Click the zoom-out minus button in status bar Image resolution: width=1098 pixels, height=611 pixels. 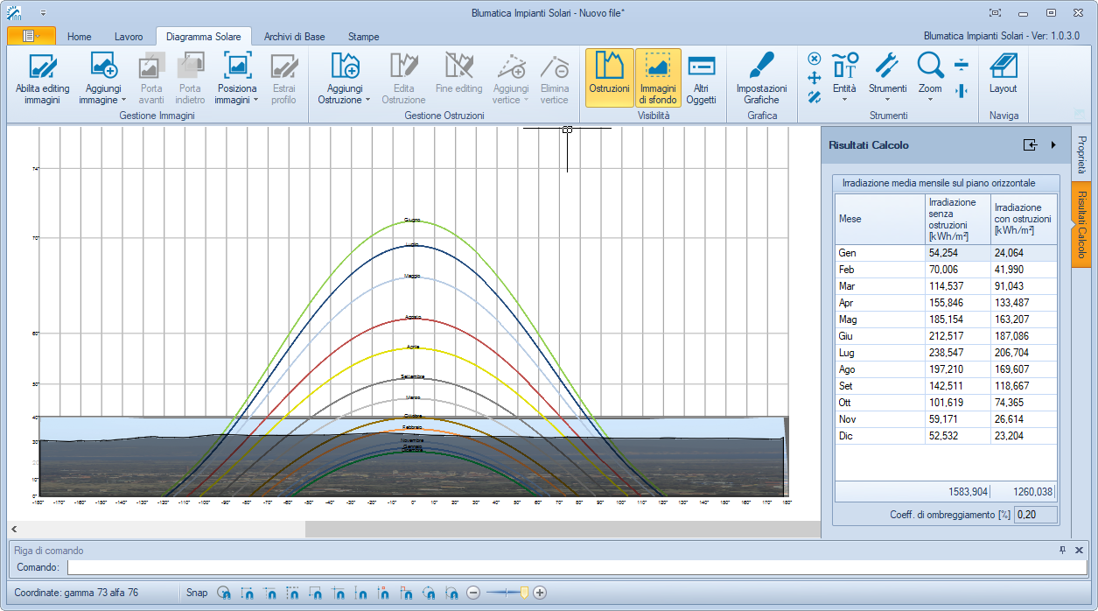pyautogui.click(x=473, y=593)
